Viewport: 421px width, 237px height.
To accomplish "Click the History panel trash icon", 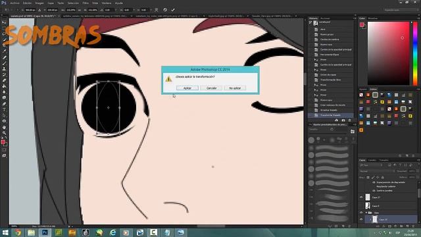I will [x=349, y=120].
